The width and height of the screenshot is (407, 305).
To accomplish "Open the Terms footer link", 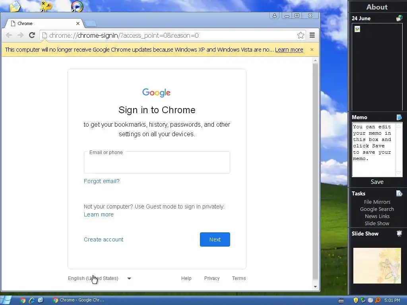I will tap(239, 278).
